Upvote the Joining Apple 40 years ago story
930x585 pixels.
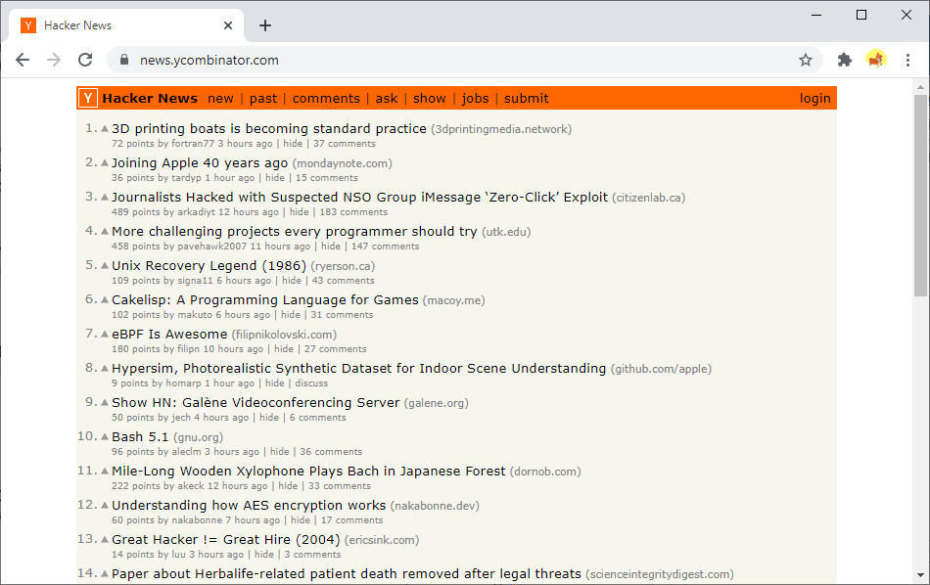(x=105, y=163)
